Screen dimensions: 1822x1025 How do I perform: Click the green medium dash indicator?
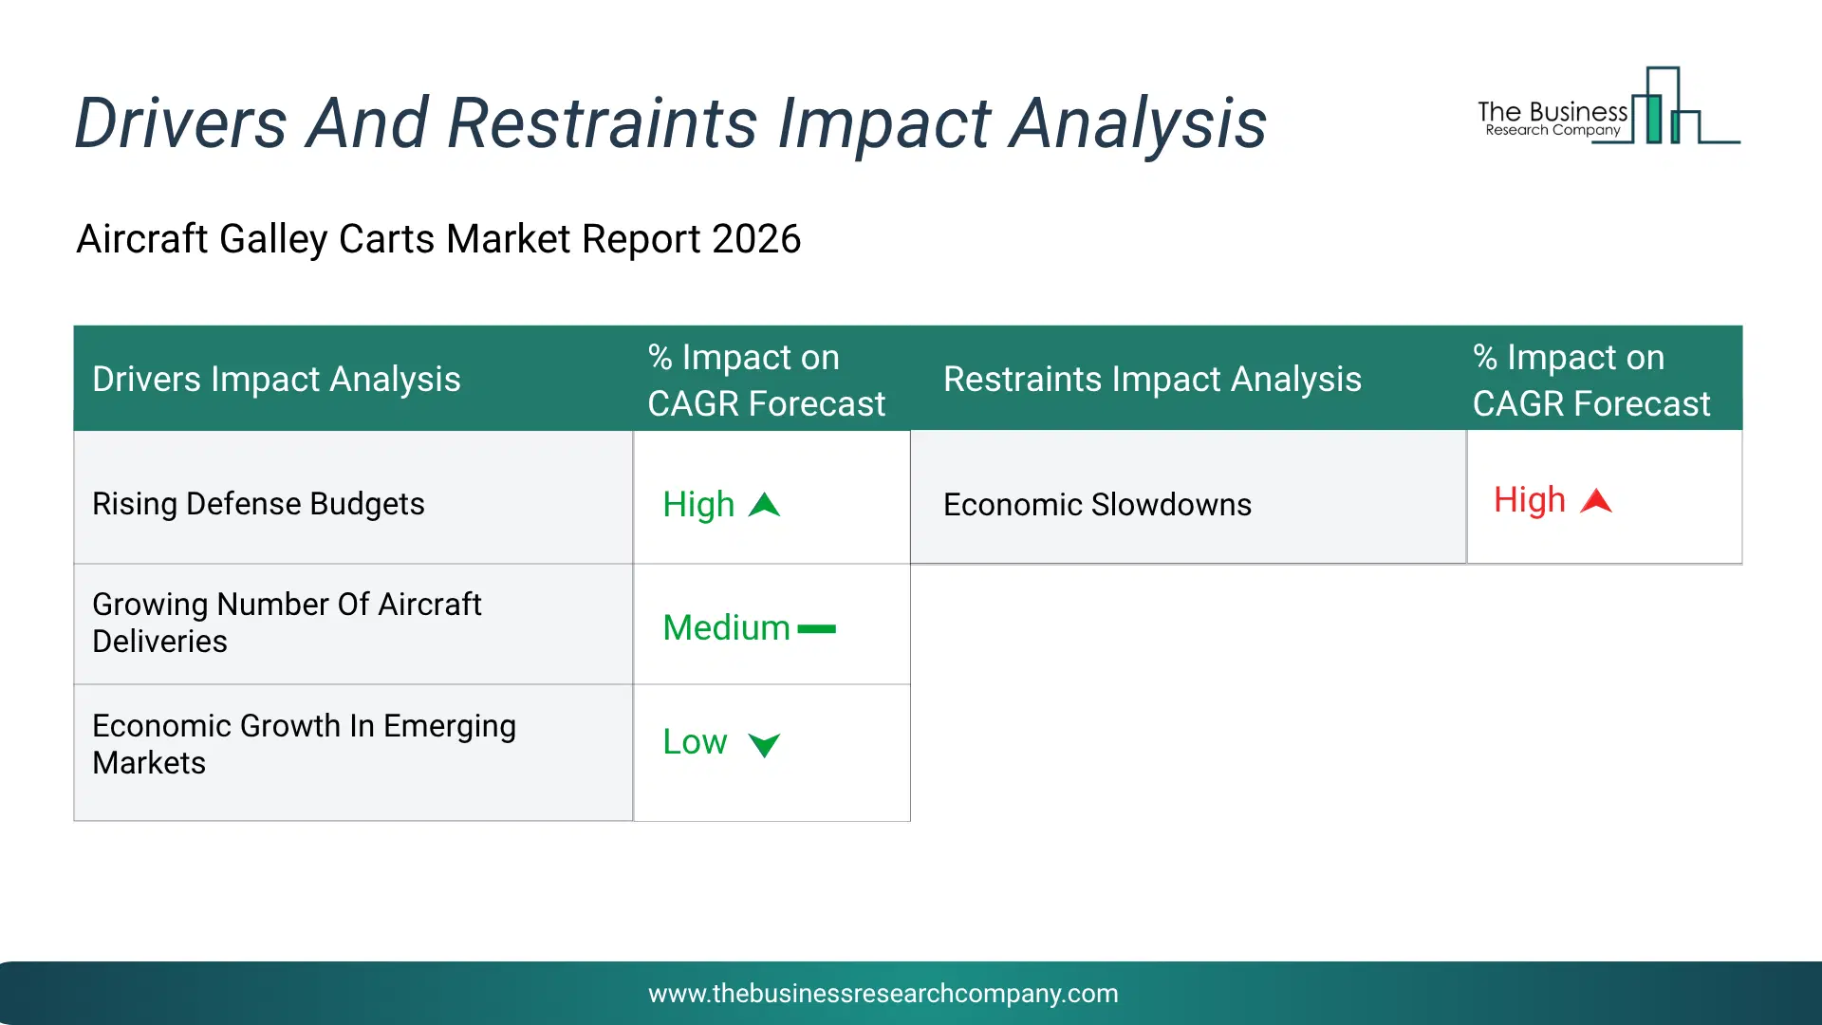[x=816, y=628]
